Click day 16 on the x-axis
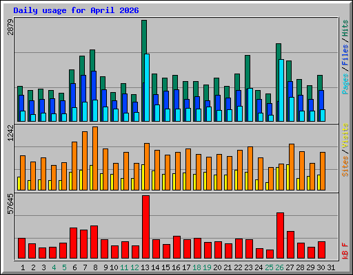 176,267
